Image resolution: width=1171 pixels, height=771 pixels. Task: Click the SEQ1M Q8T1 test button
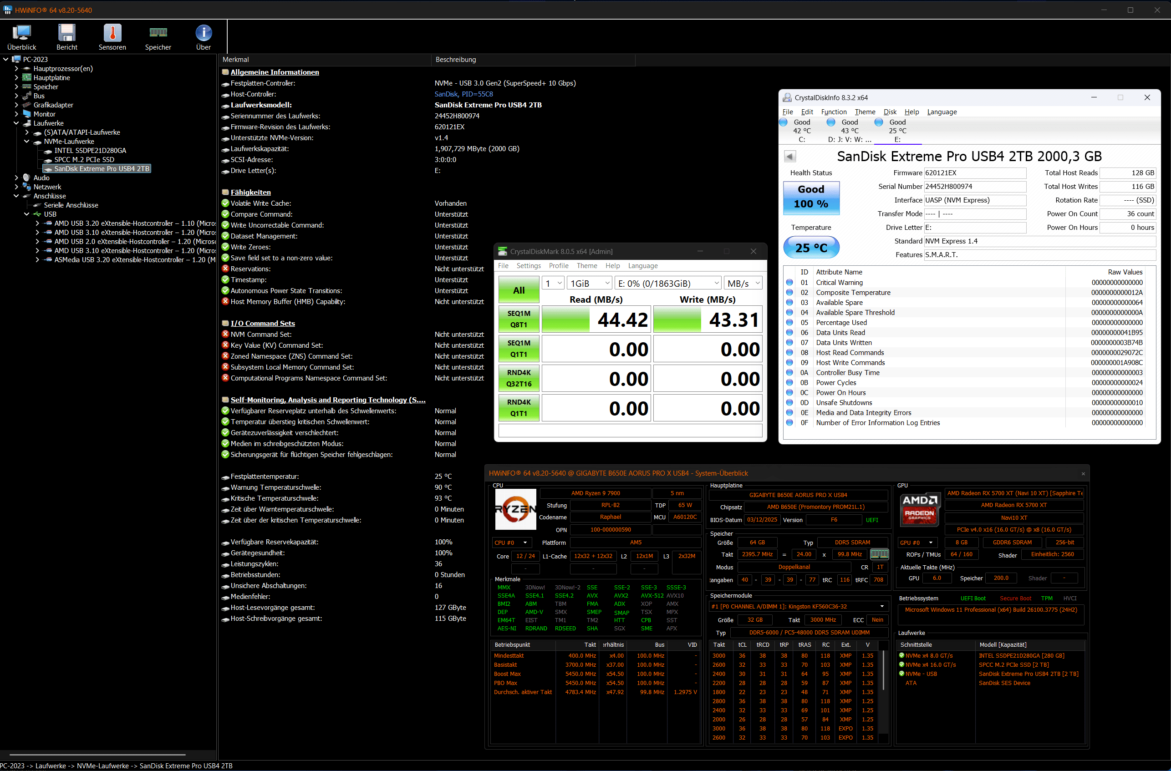click(519, 319)
